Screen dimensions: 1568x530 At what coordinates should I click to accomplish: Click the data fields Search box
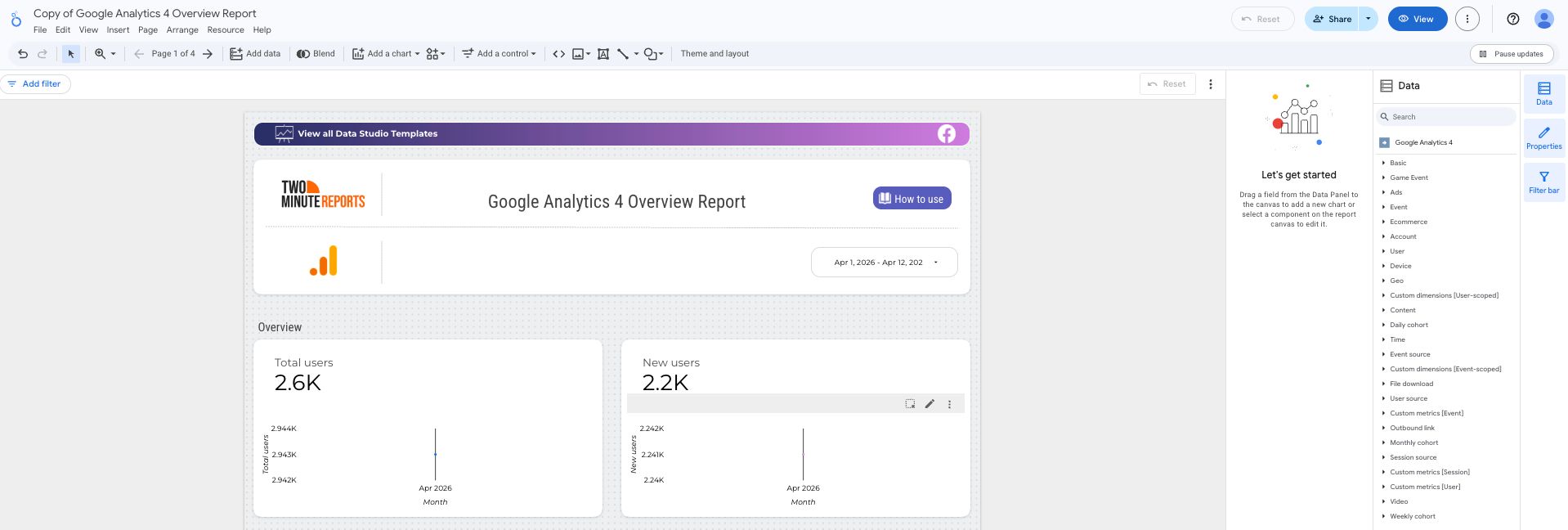click(1447, 117)
